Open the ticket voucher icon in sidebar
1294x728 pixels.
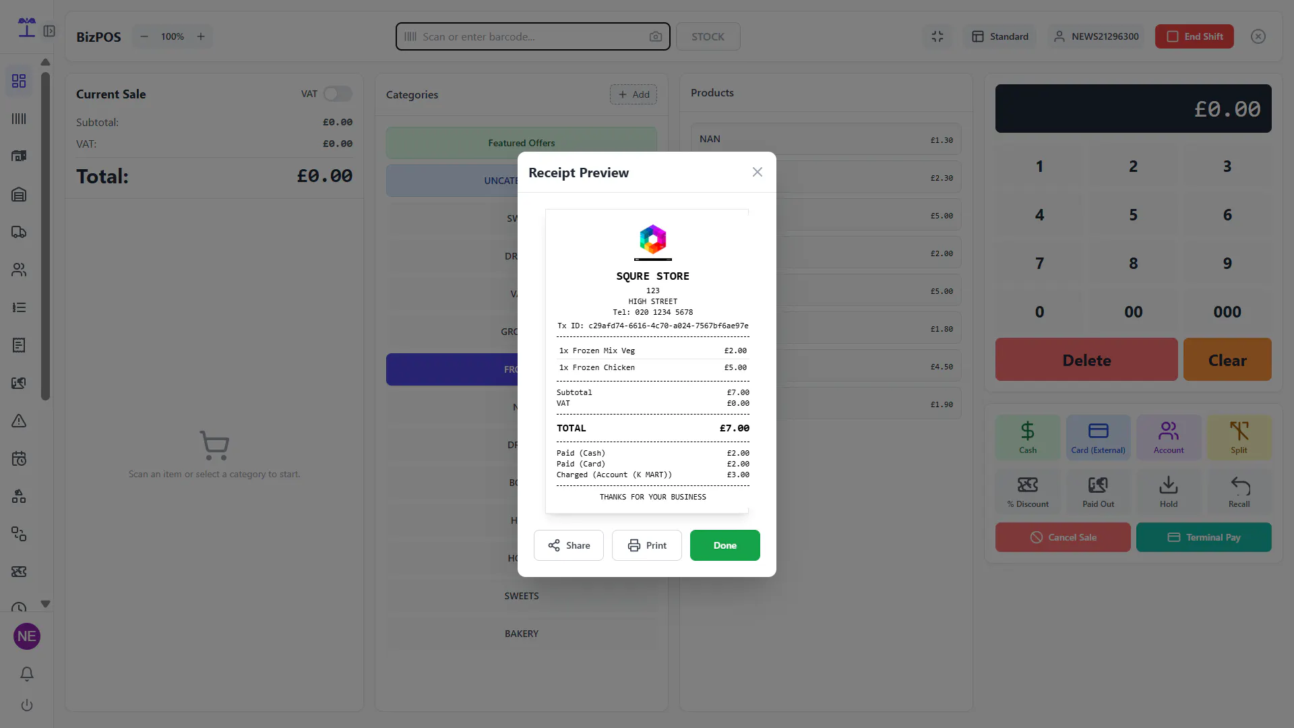(x=19, y=572)
